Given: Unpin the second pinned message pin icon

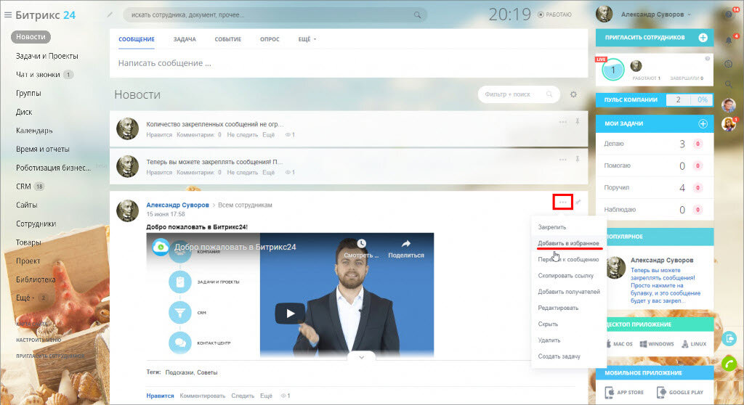Looking at the screenshot, I should 578,160.
